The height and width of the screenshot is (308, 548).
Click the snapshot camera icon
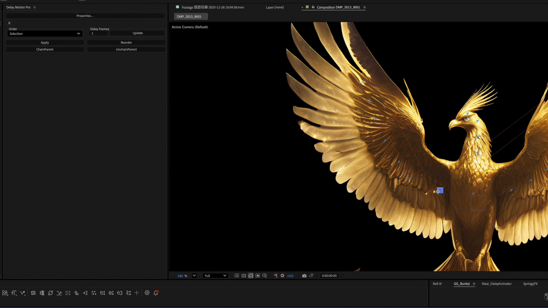(x=304, y=276)
